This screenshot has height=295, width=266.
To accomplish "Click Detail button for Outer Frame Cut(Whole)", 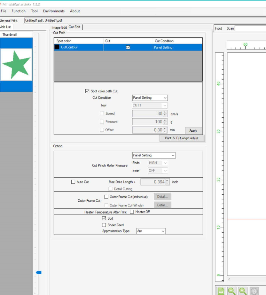I will [x=163, y=205].
